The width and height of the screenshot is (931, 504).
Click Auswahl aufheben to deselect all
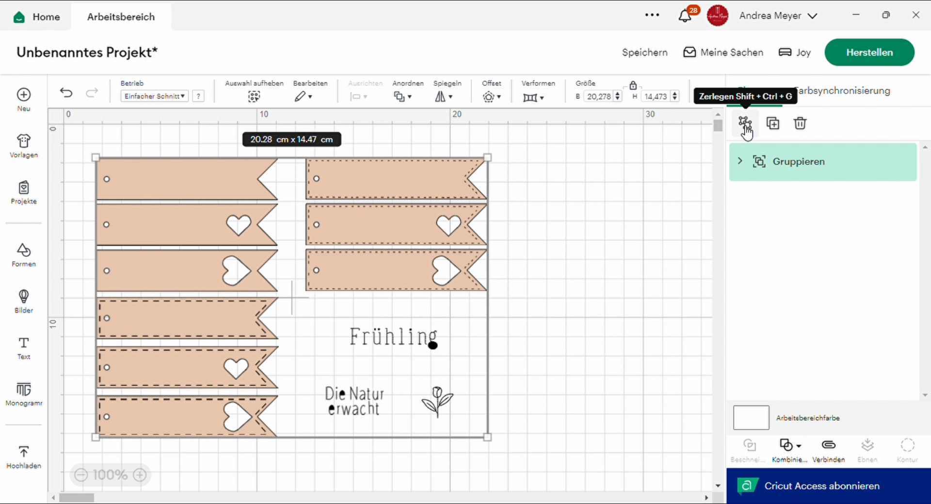[254, 96]
